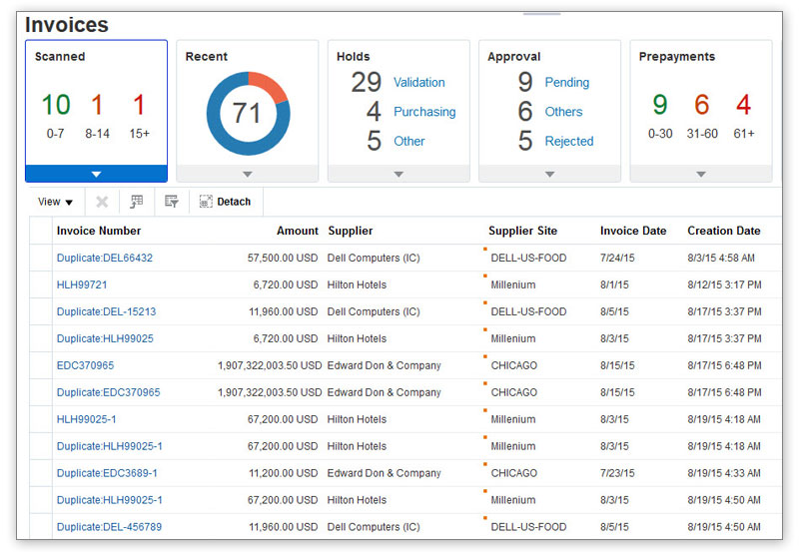The height and width of the screenshot is (552, 799).
Task: Expand the Prepayments tile arrow
Action: pos(700,174)
